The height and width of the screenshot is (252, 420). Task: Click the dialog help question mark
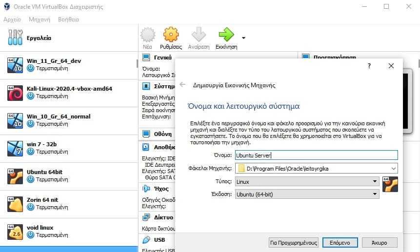tap(369, 66)
